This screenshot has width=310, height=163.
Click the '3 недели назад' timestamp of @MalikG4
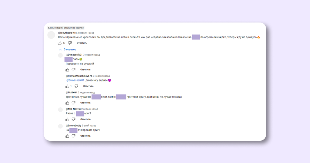[86, 92]
